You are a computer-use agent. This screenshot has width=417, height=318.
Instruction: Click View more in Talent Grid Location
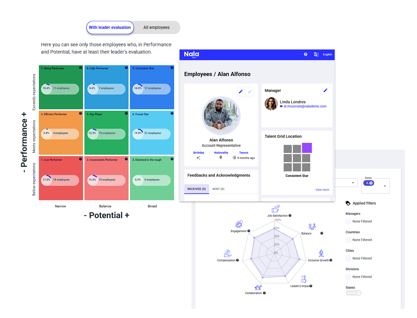322,190
